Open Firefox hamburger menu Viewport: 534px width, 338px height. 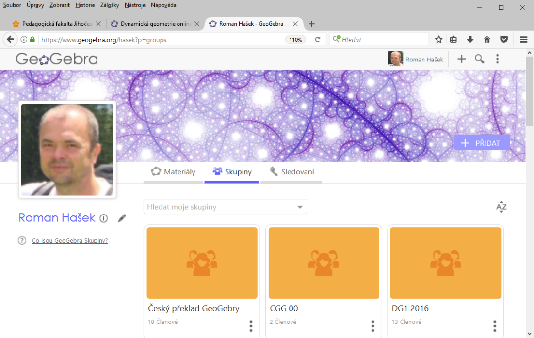point(524,39)
